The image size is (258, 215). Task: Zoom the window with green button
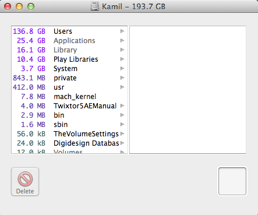(x=31, y=6)
